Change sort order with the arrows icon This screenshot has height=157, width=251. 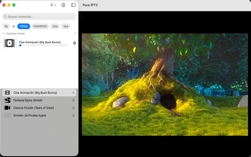coord(6,26)
